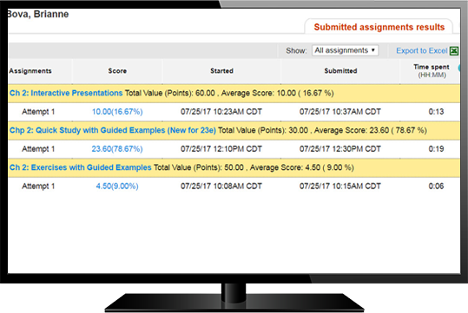Click the submitted time 07/25/17 10:15AM CDT
This screenshot has width=468, height=313.
340,186
